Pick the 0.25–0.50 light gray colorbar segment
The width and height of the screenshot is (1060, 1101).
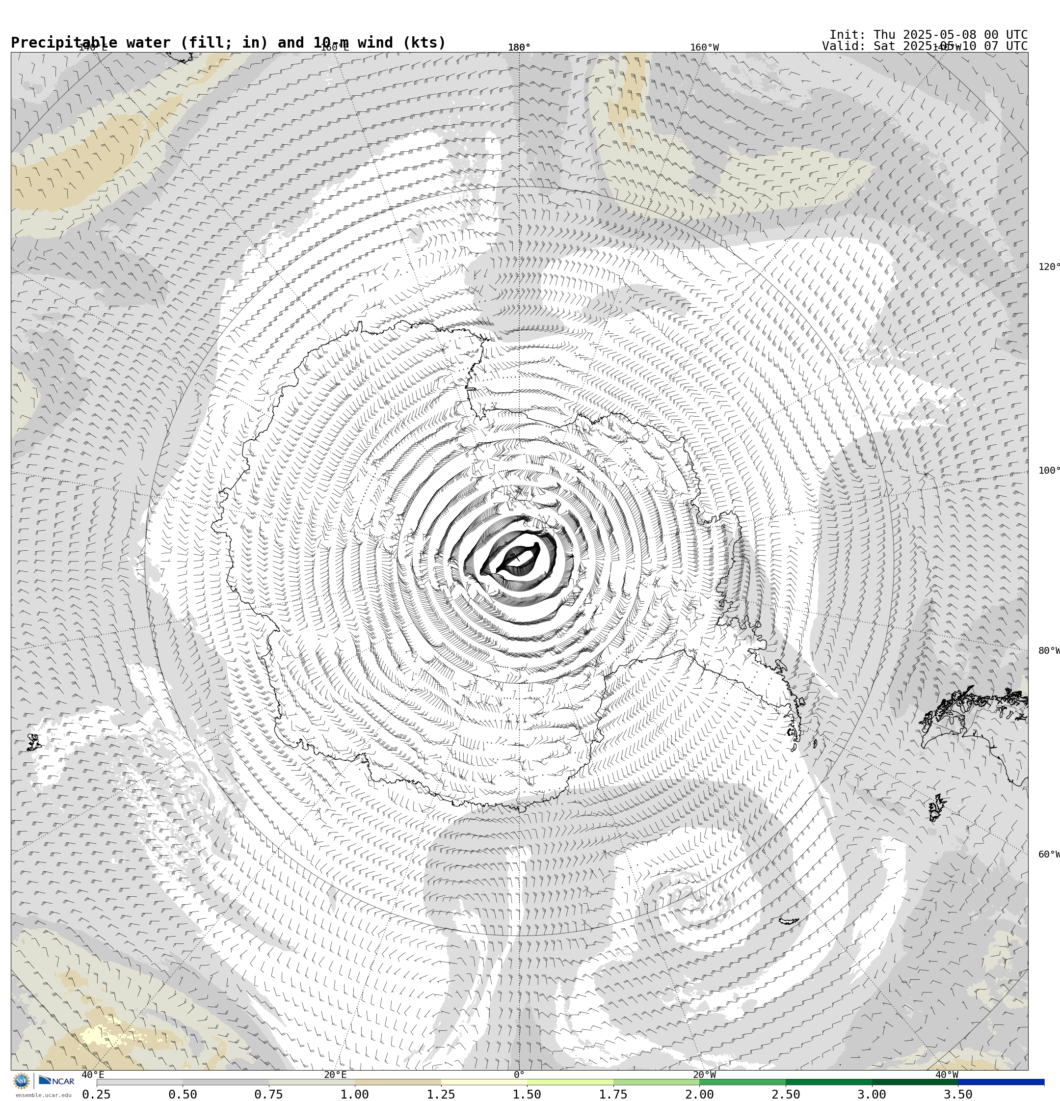click(139, 1082)
